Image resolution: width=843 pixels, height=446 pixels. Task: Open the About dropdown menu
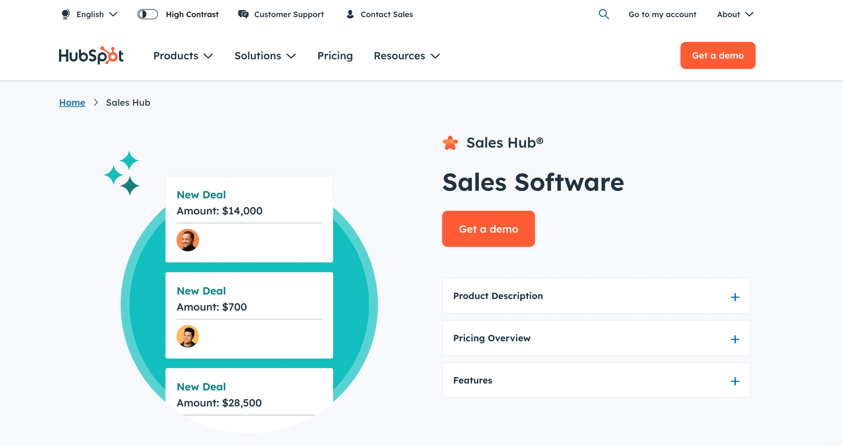click(x=735, y=15)
